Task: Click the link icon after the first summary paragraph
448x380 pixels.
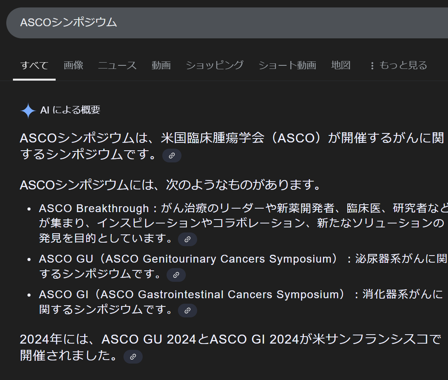Action: click(x=172, y=155)
